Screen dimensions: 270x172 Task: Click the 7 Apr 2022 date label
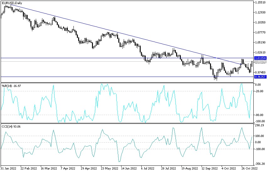pos(68,168)
